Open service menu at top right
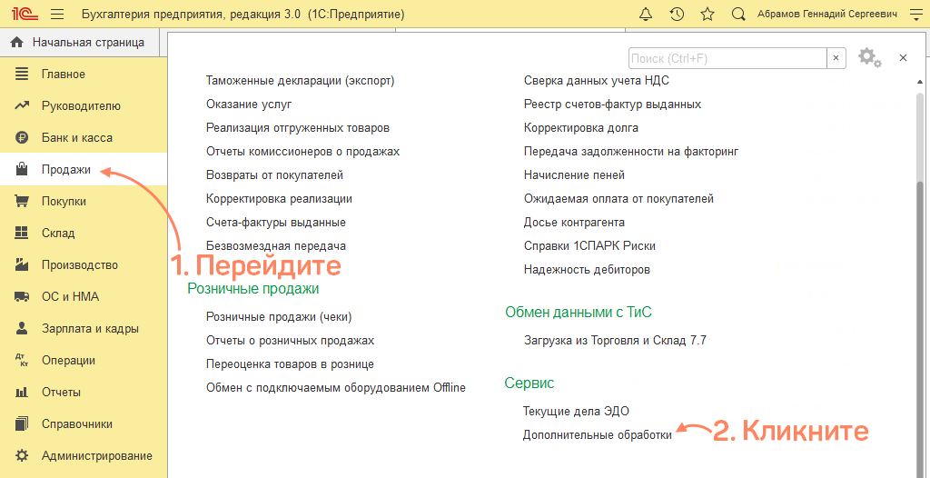This screenshot has height=478, width=930. (915, 14)
